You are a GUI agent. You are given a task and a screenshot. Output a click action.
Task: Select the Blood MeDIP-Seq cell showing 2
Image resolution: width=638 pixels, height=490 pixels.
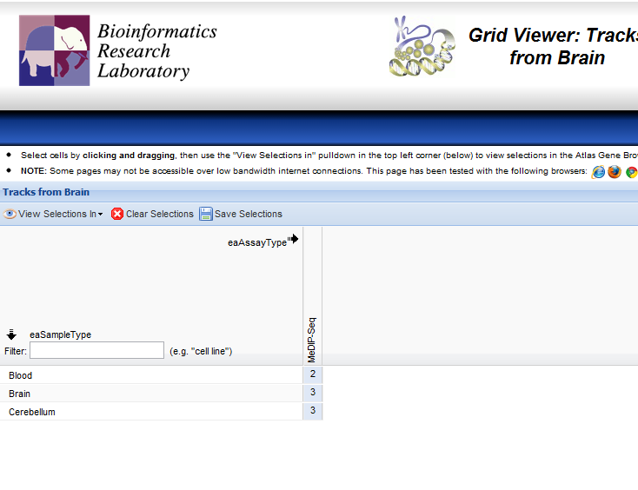pos(312,374)
